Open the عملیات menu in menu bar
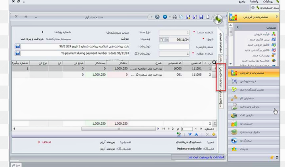 268,2
